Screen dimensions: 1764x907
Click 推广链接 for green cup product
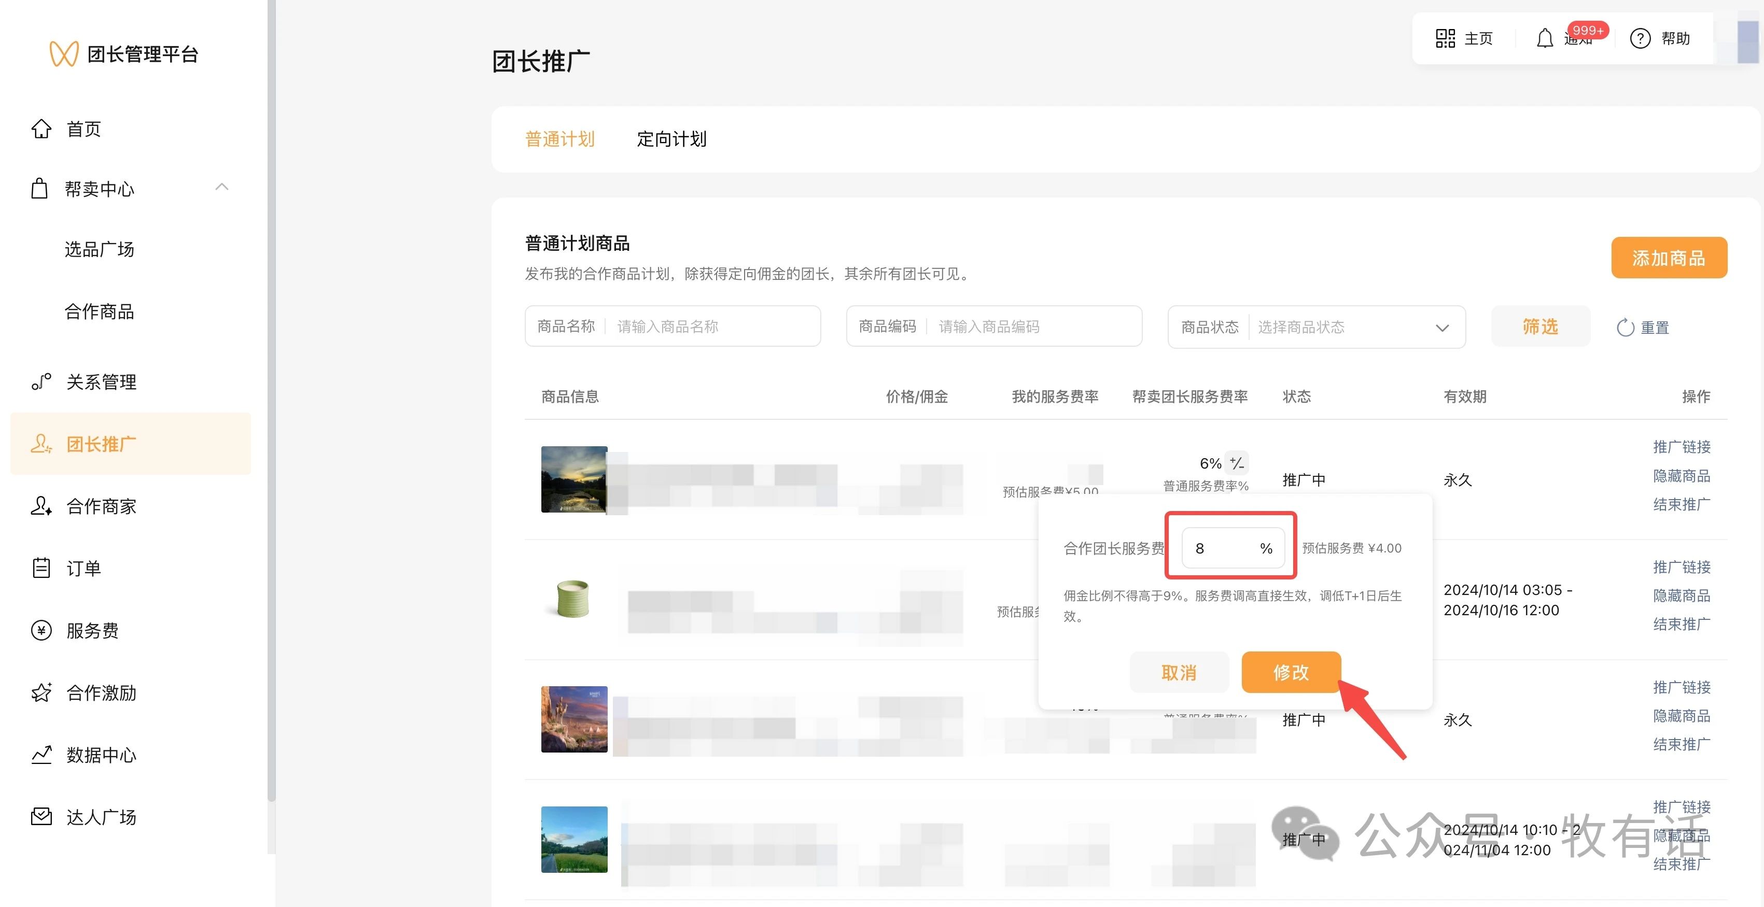coord(1681,567)
